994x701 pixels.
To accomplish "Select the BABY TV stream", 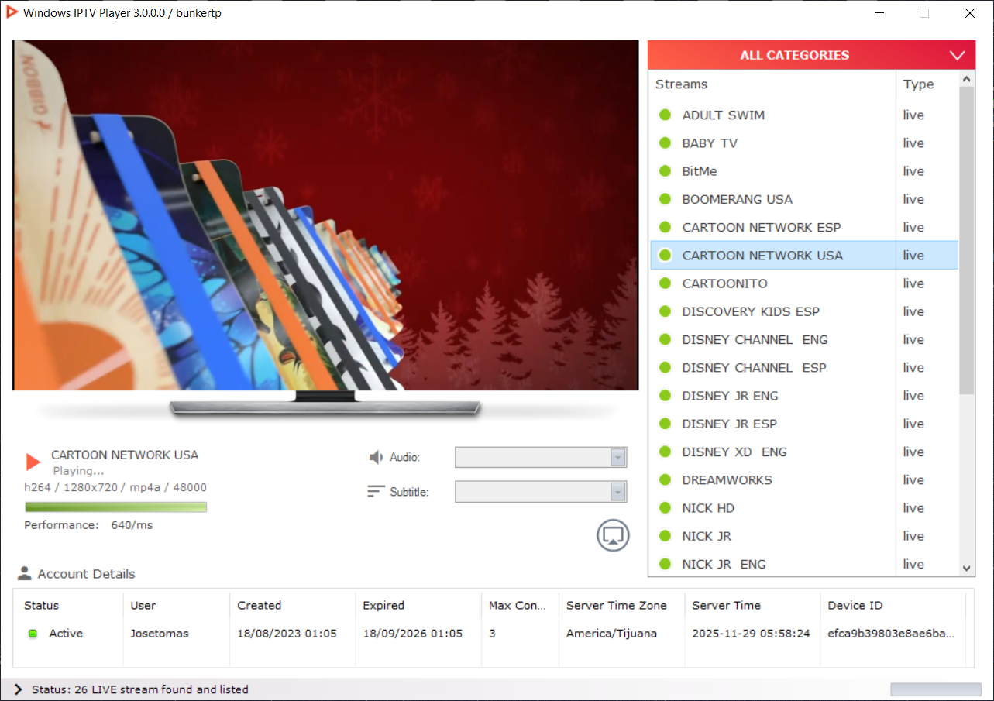I will (710, 143).
